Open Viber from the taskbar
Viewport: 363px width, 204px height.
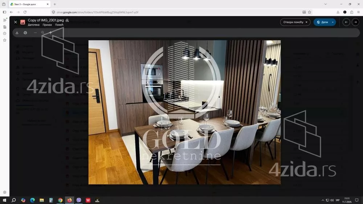click(79, 200)
